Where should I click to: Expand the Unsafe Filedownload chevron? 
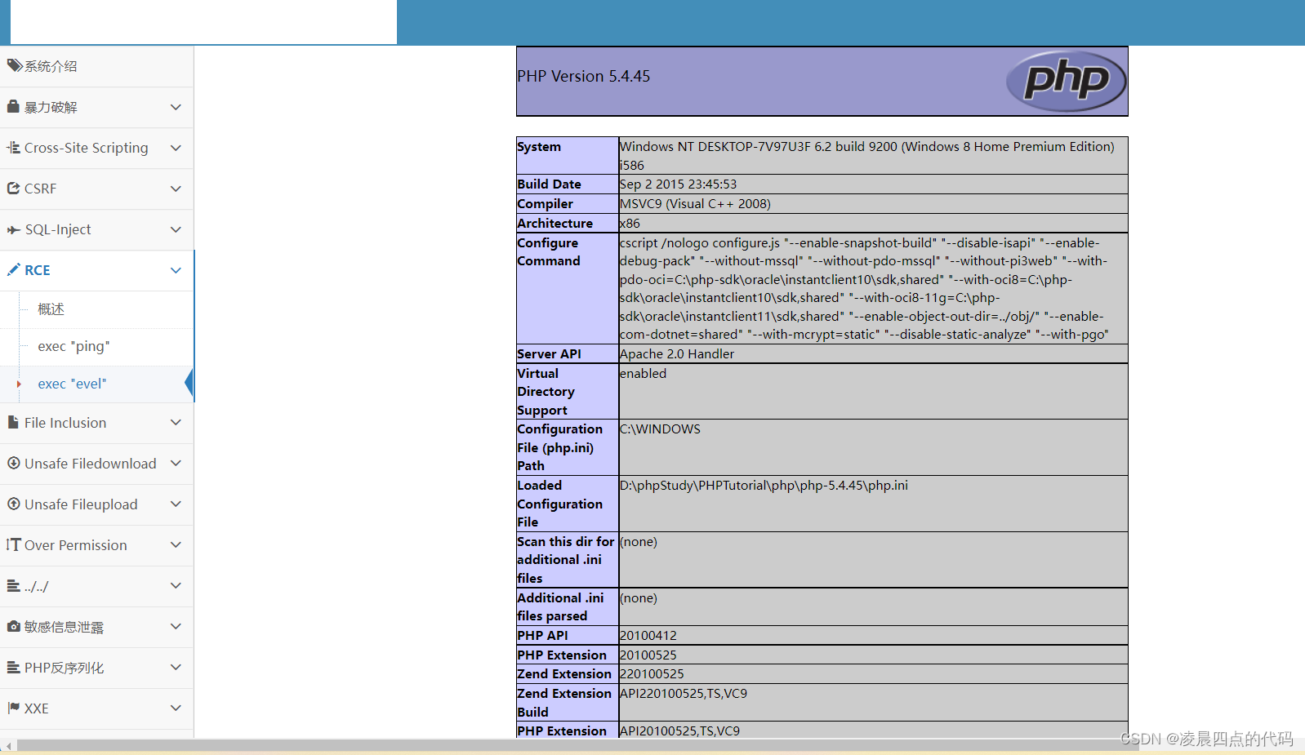coord(176,463)
